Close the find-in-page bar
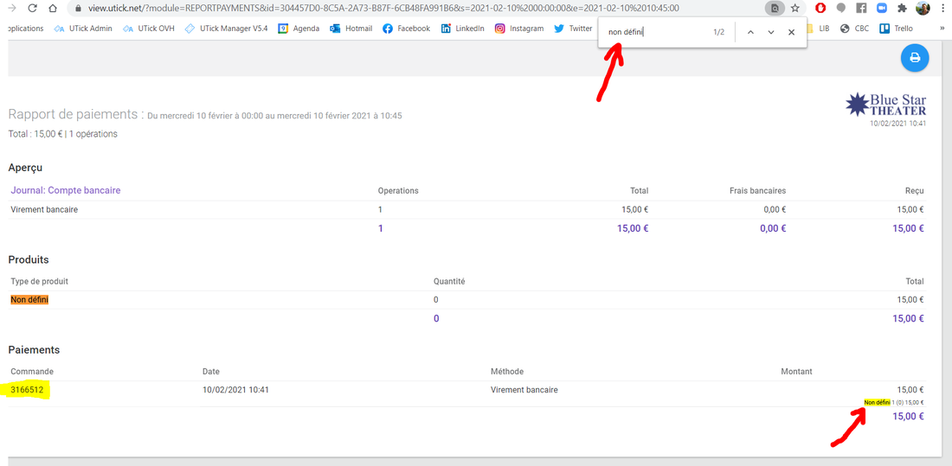Screen dimensions: 952x466 [x=791, y=32]
